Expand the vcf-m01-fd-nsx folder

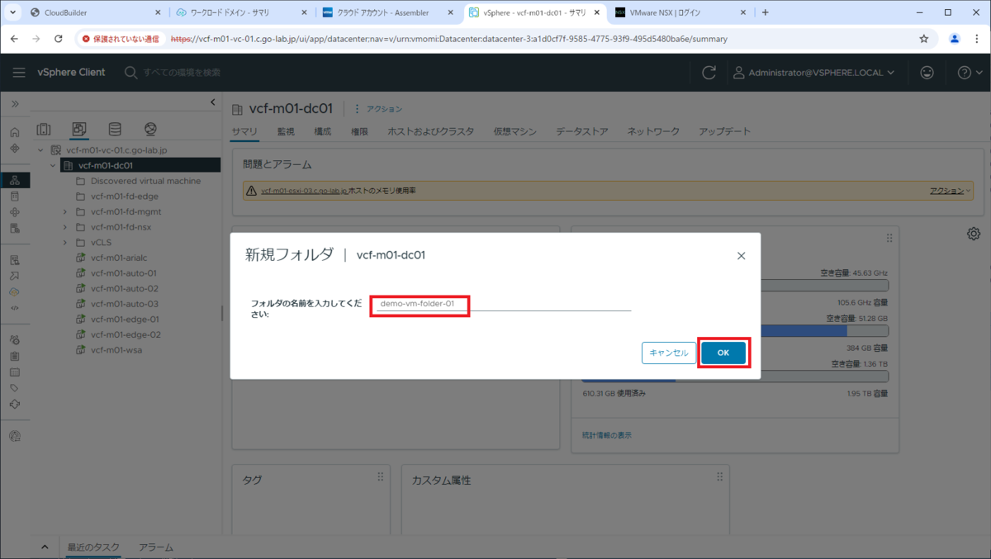[x=64, y=227]
